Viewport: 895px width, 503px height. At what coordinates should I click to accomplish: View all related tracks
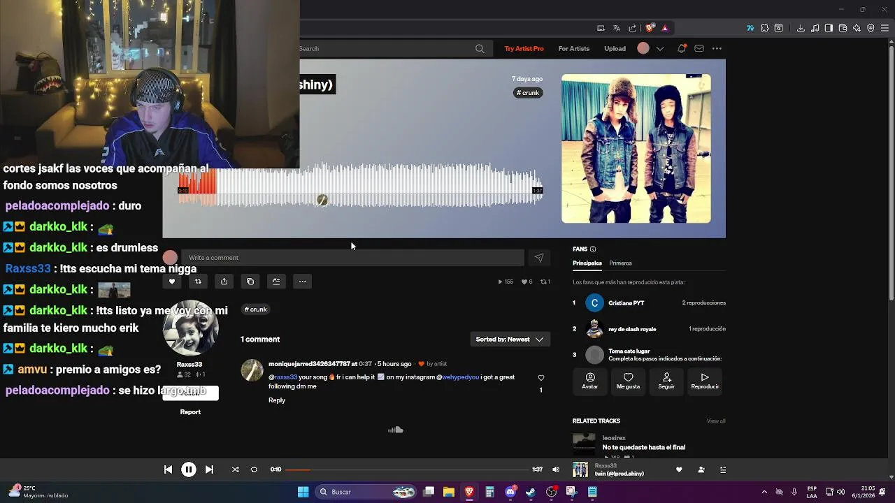(x=716, y=421)
